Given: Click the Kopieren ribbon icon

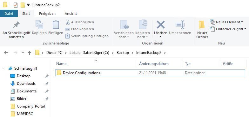Looking at the screenshot, I should 39,25.
